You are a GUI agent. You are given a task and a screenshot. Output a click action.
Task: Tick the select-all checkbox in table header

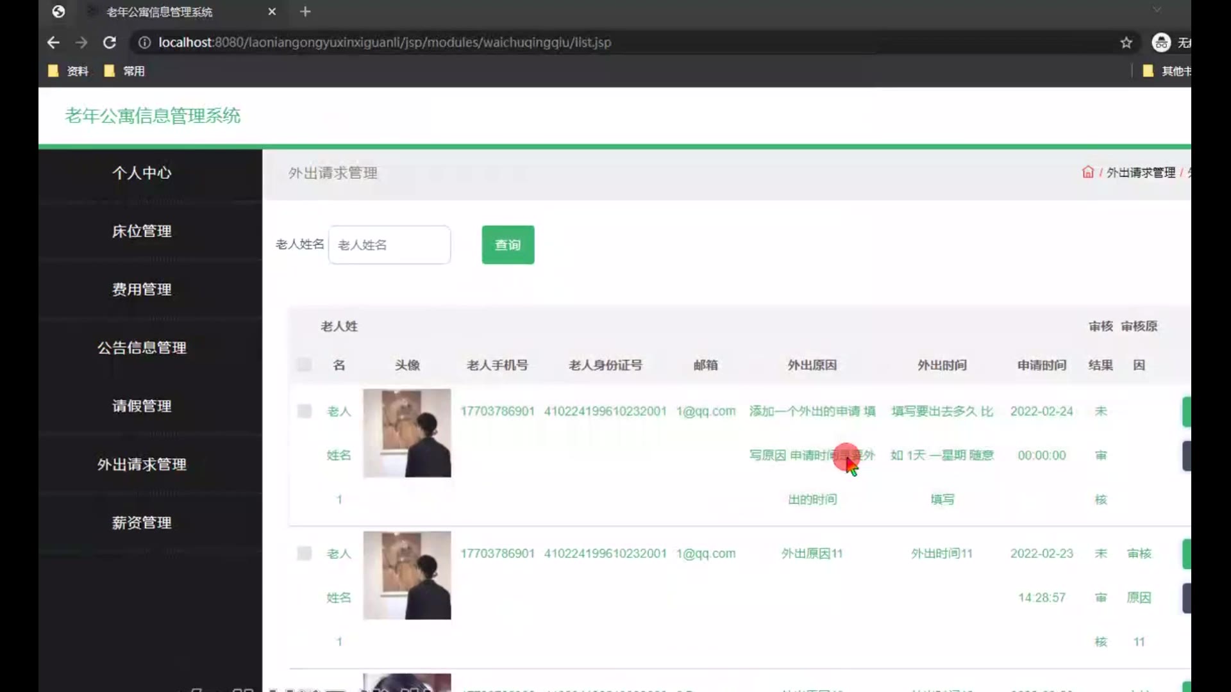tap(305, 365)
